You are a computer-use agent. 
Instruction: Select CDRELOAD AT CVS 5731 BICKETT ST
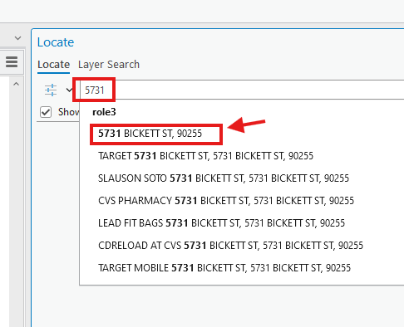pyautogui.click(x=230, y=246)
